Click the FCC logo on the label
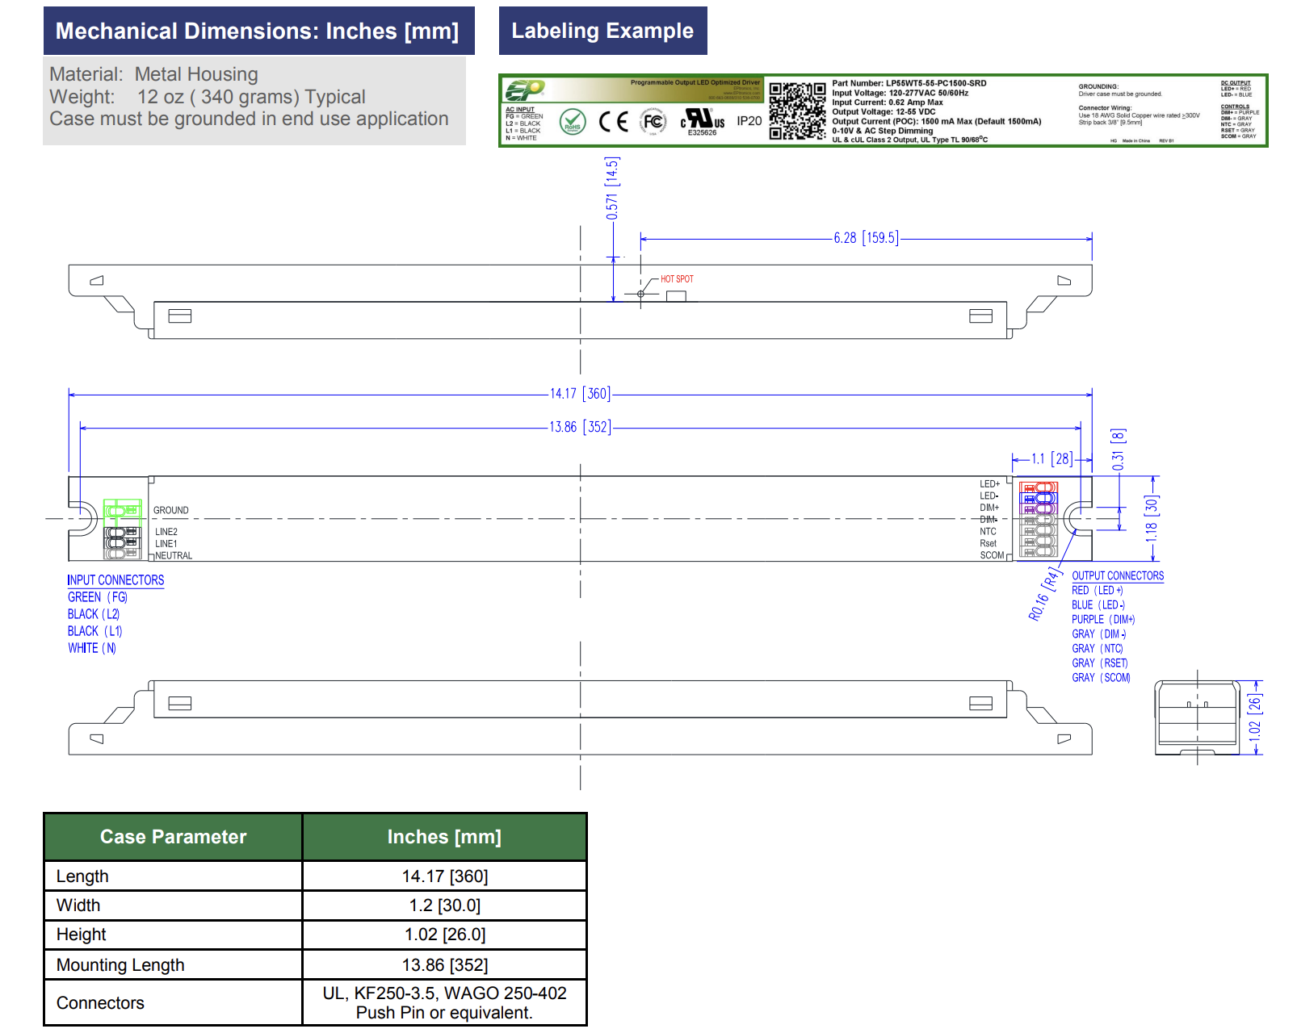The image size is (1297, 1033). [x=653, y=122]
